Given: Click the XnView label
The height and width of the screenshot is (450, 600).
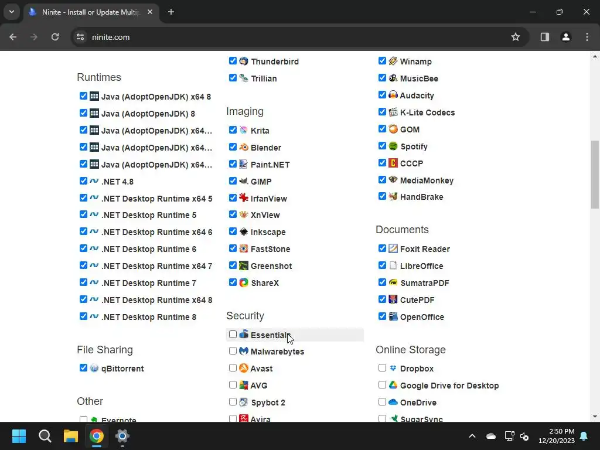Looking at the screenshot, I should click(x=265, y=215).
